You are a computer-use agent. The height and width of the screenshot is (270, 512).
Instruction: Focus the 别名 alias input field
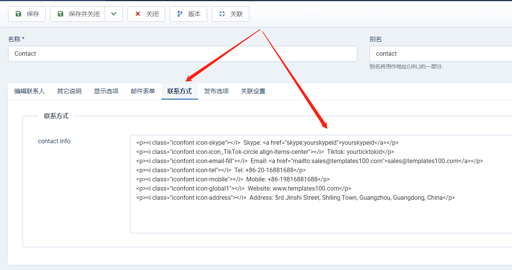pos(440,54)
